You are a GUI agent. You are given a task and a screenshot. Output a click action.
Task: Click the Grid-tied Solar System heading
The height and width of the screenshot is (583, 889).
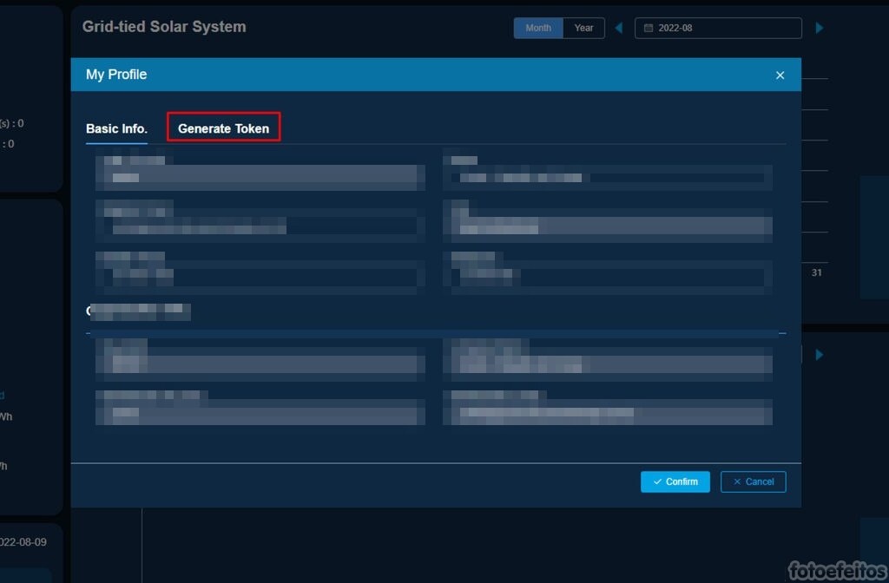[164, 27]
